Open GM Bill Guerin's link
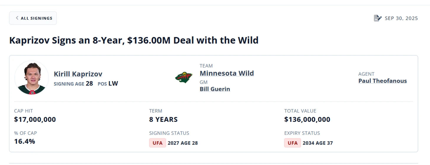 point(215,89)
